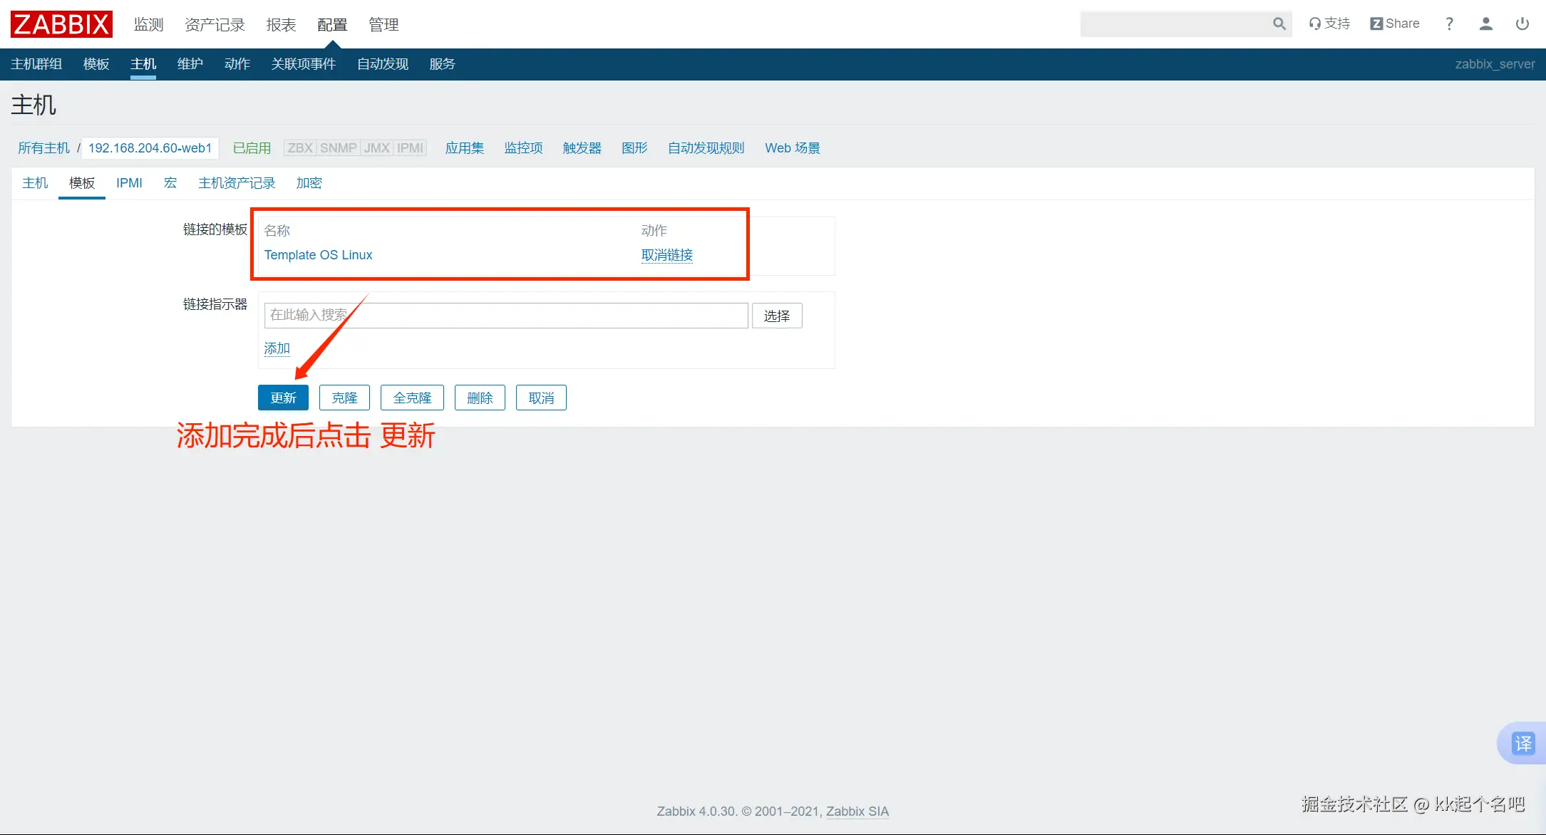The image size is (1546, 835).
Task: Click the ZBX availability indicator
Action: [300, 148]
